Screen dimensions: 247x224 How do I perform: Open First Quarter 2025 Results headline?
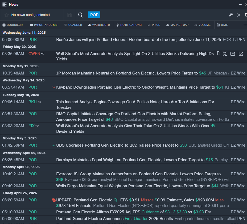(114, 219)
